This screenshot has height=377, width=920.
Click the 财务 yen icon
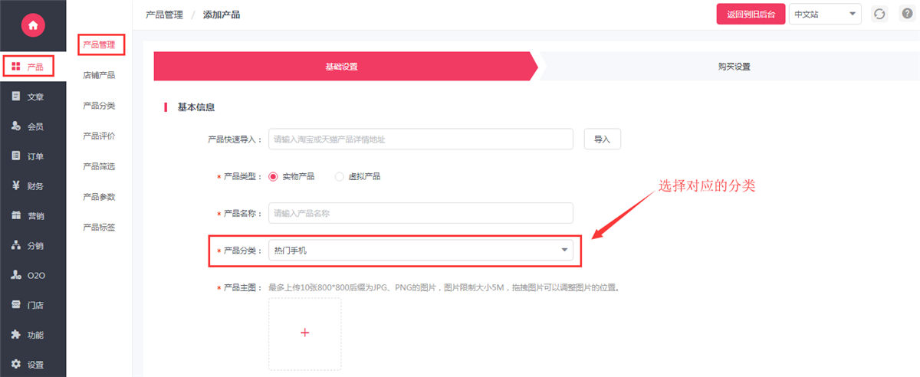[16, 186]
